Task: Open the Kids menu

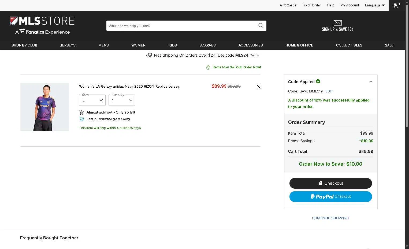Action: (173, 45)
